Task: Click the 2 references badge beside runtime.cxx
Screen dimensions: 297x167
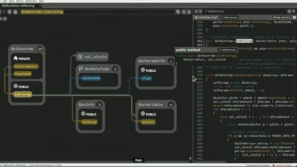Action: coord(229,18)
